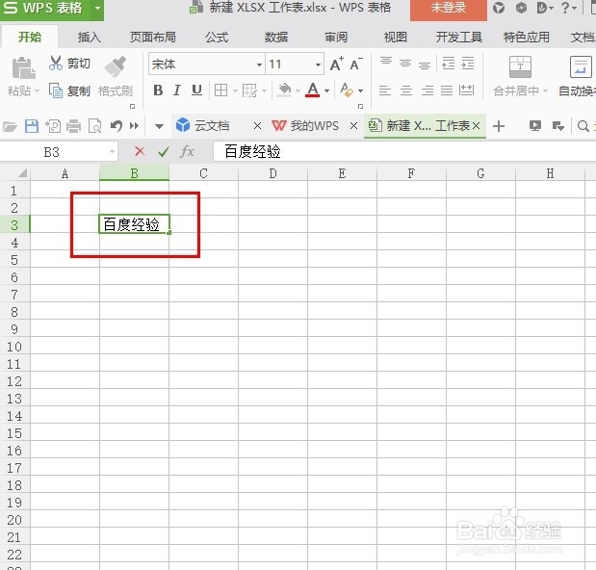Viewport: 596px width, 570px height.
Task: Click the Copy icon
Action: tap(56, 91)
